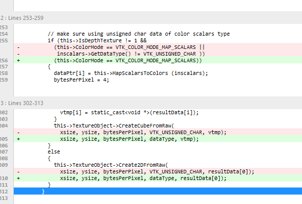Screen dimensions: 302x204
Task: Select the added VTK_COLOR_MODE_MAP_SCALARS)) line
Action: [158, 60]
